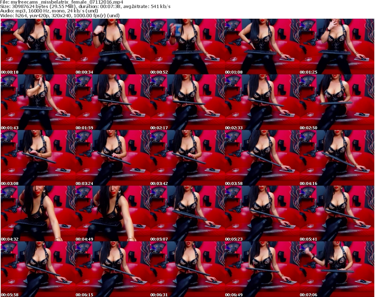The height and width of the screenshot is (297, 375).
Task: Select the thumbnail stamped 00:04:16
Action: coord(337,158)
